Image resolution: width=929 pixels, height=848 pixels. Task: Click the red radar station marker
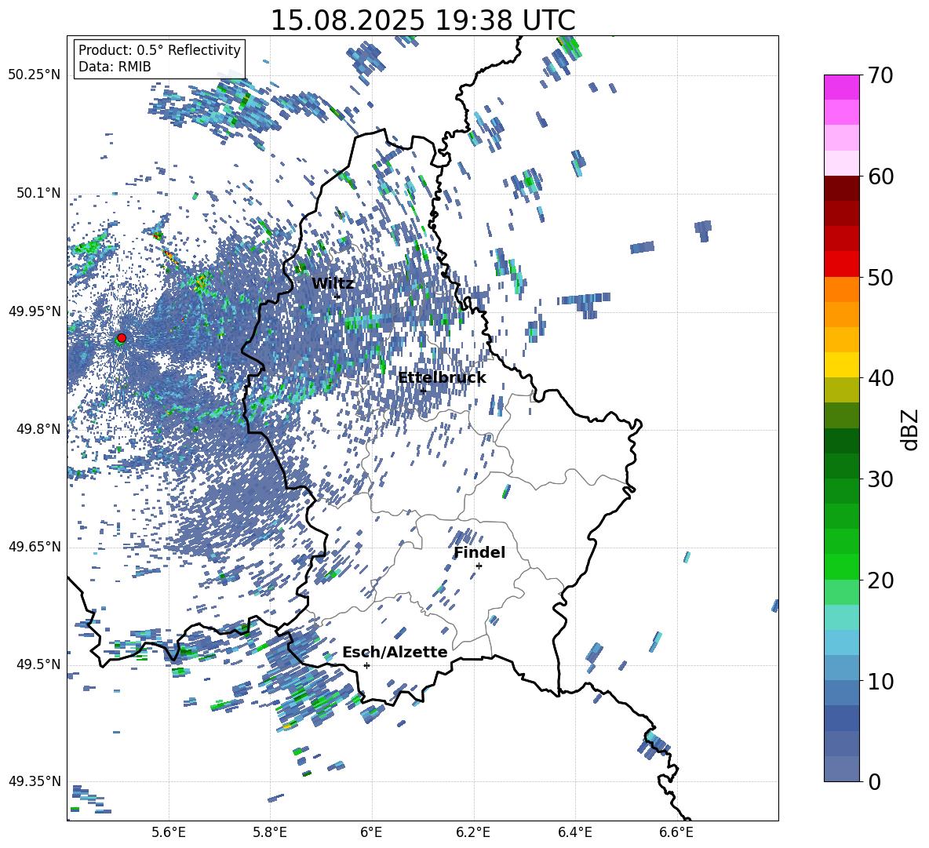coord(122,337)
